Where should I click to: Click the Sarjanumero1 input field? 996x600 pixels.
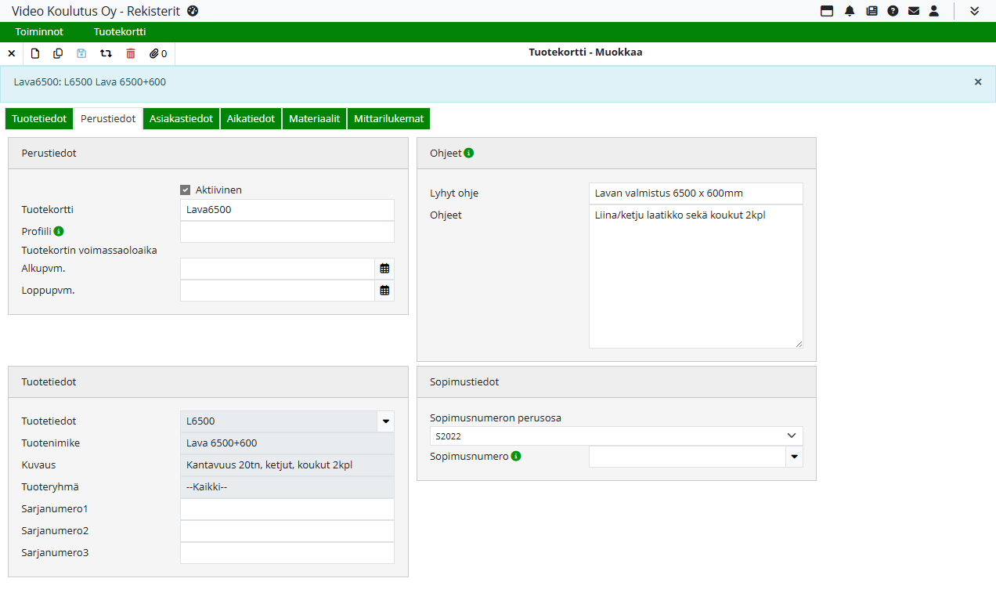(287, 509)
